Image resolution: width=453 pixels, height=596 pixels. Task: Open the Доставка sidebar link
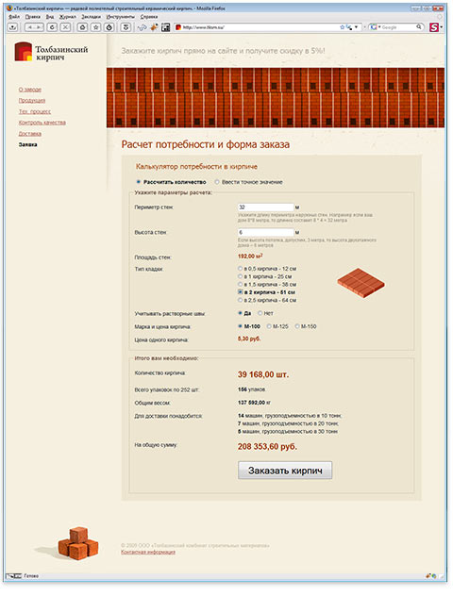(x=30, y=133)
